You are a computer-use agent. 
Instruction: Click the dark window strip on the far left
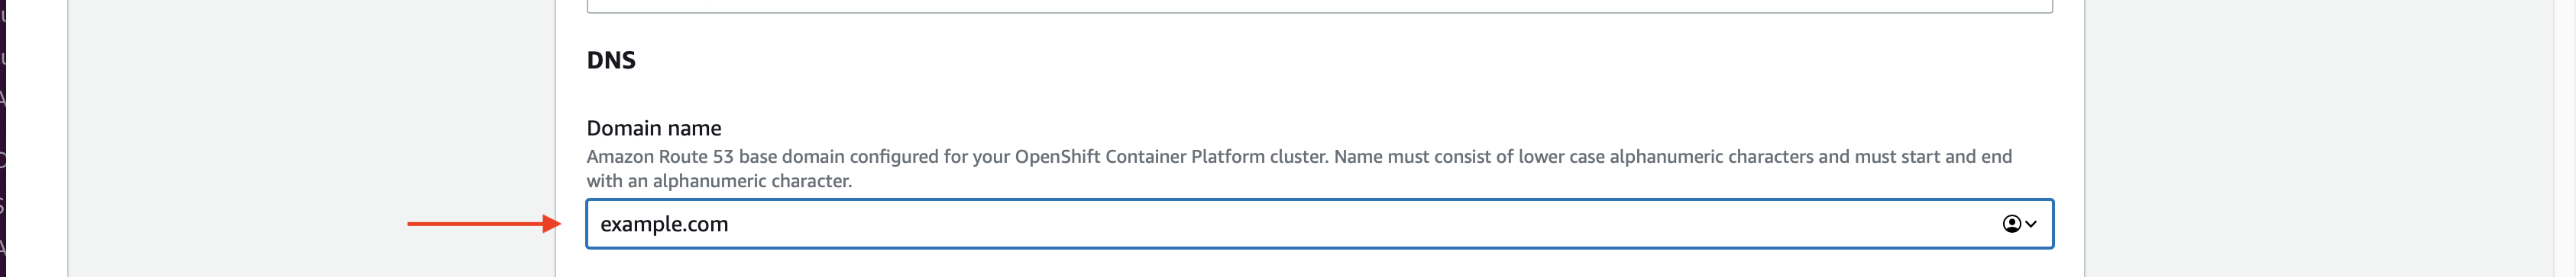coord(3,138)
